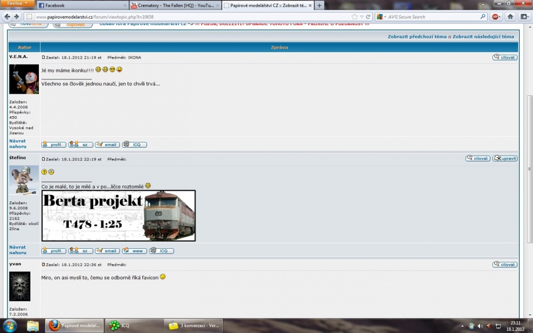
Task: Switch to the Facebook tab
Action: click(82, 5)
